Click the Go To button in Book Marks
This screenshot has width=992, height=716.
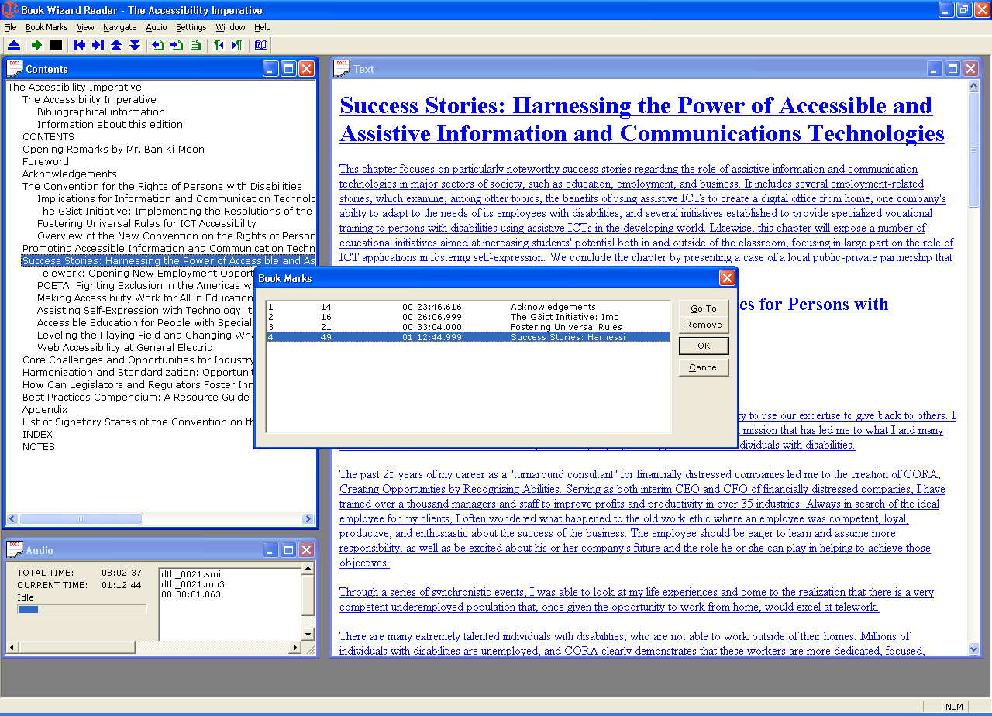(704, 308)
